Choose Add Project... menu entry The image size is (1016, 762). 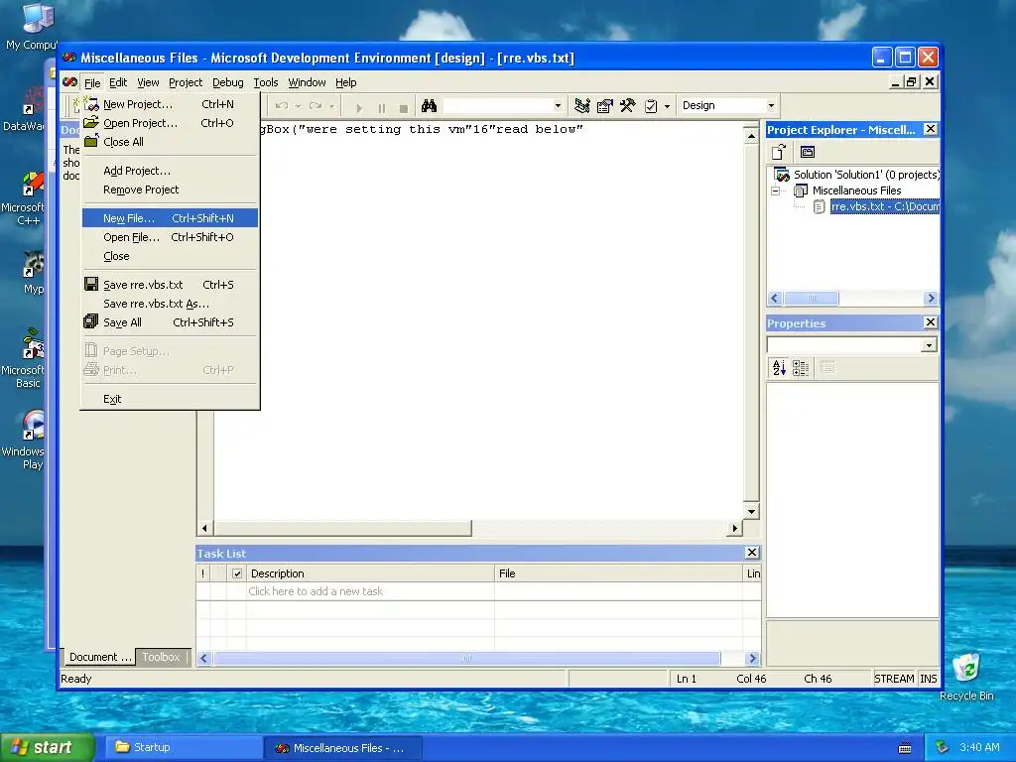click(170, 171)
